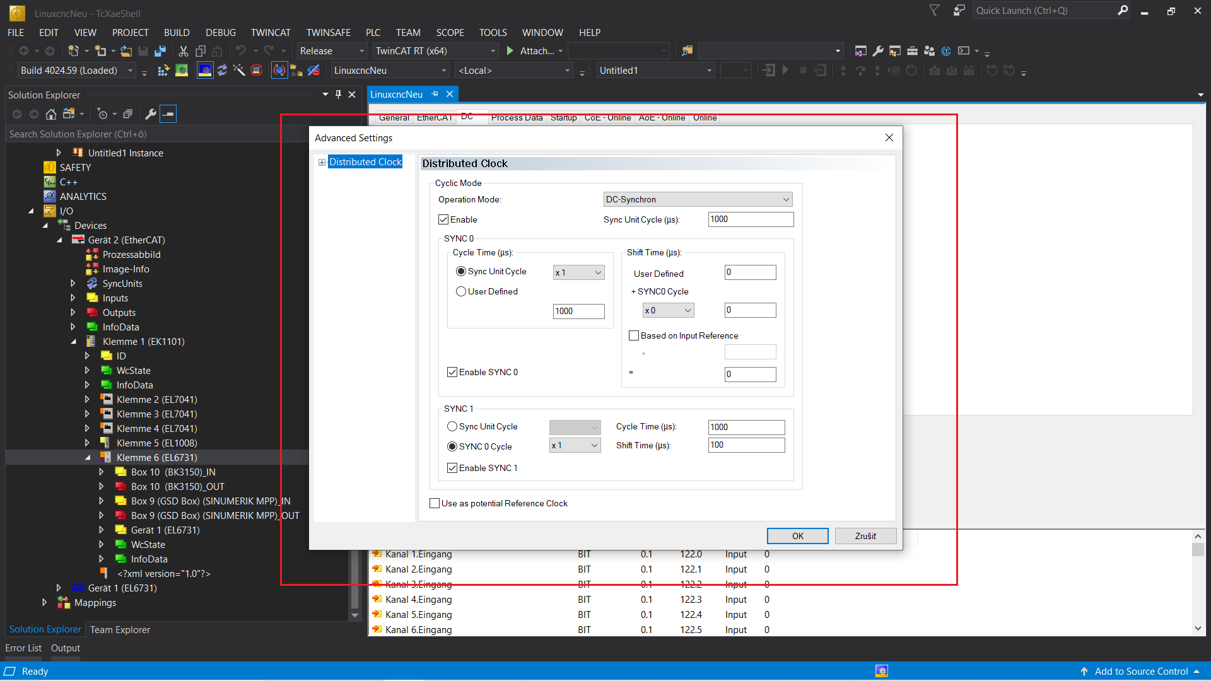The height and width of the screenshot is (681, 1211).
Task: Check Use as potential Reference Clock
Action: pos(435,503)
